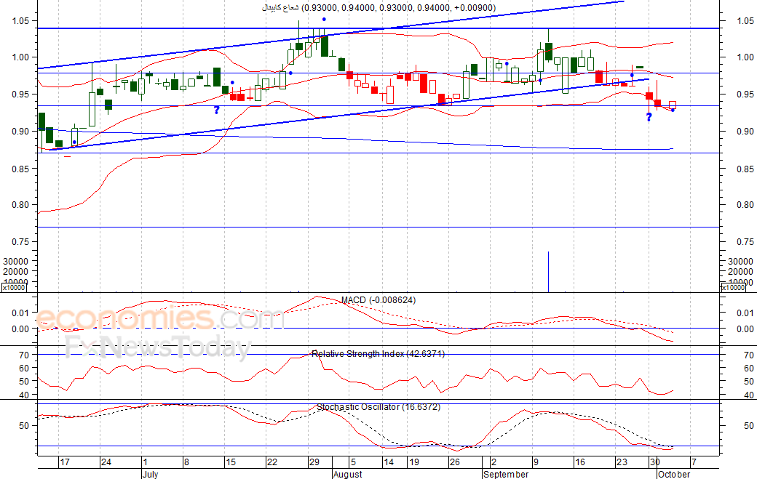Click date label 17 on time axis

(65, 462)
